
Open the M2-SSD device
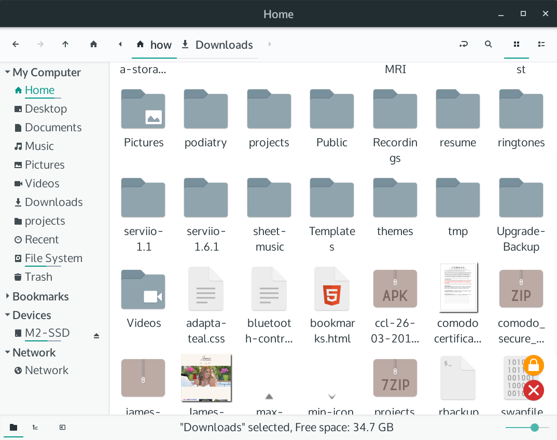tap(43, 333)
